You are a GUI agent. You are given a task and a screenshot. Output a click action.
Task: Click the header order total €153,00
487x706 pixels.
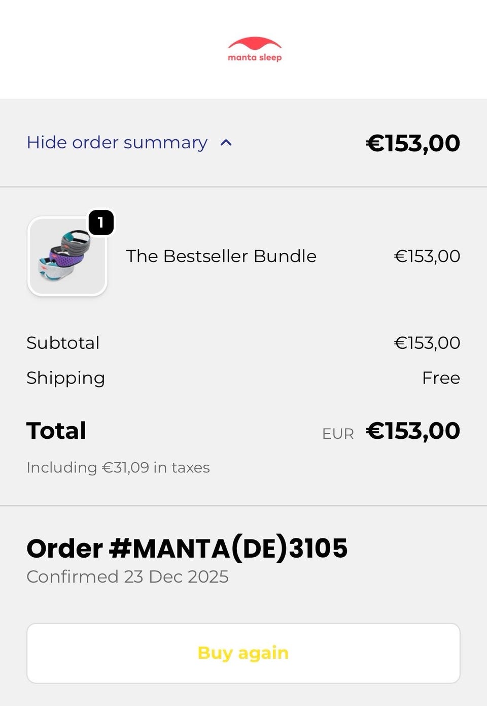tap(413, 143)
